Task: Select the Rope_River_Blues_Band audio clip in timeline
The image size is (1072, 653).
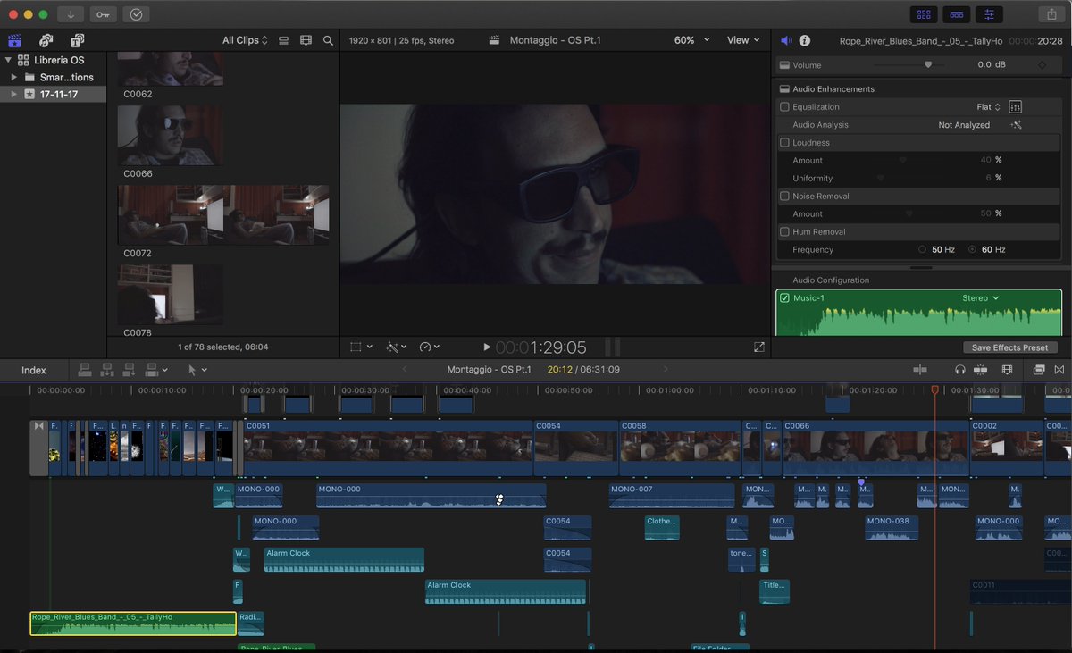Action: (x=133, y=624)
